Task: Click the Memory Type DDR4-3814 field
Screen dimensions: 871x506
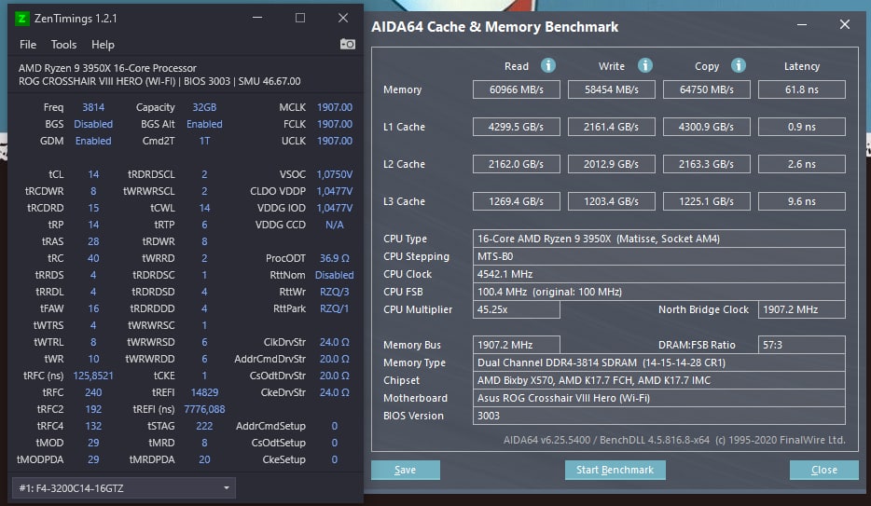Action: [658, 362]
